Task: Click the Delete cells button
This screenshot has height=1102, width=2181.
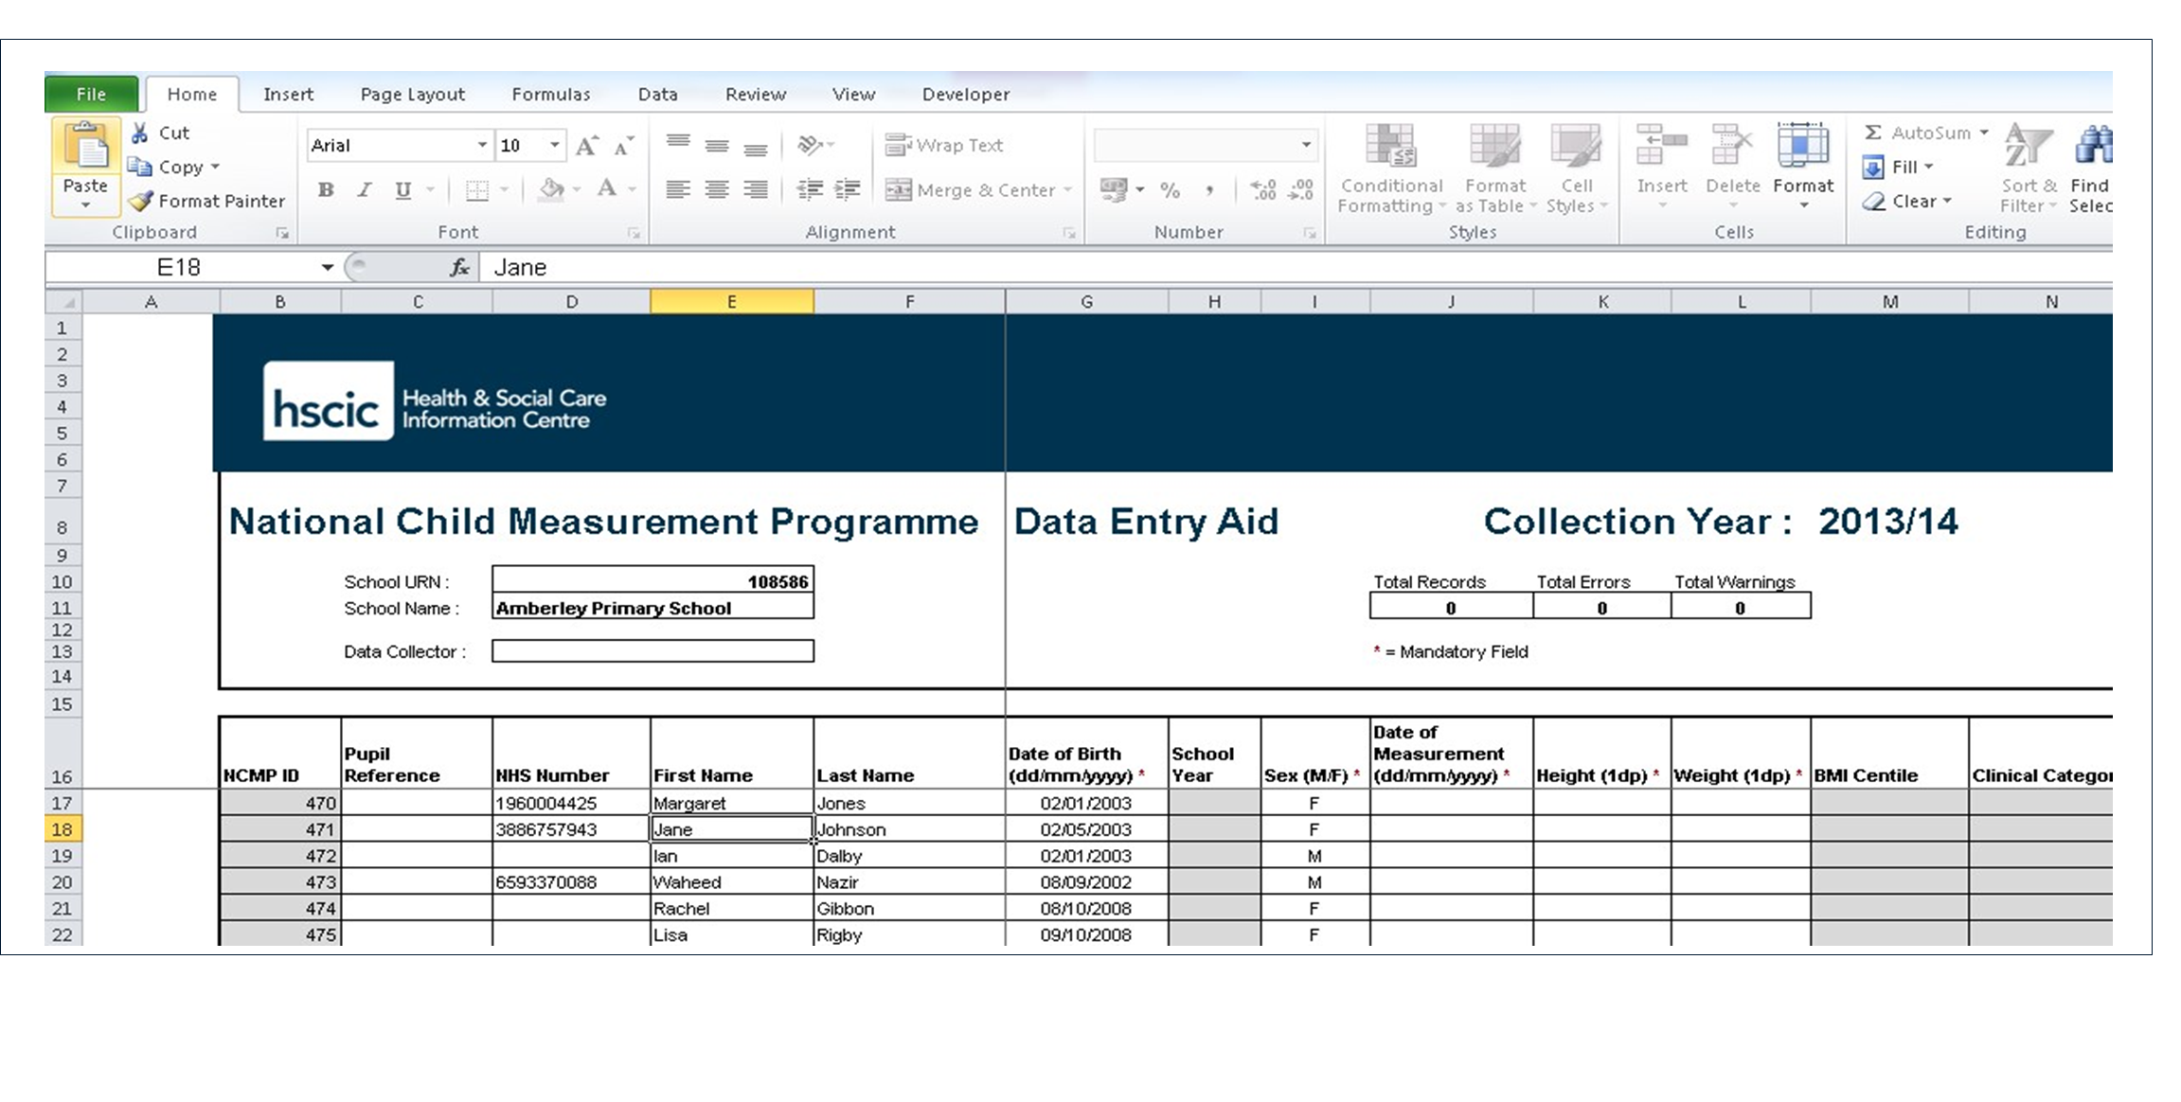Action: [1732, 167]
